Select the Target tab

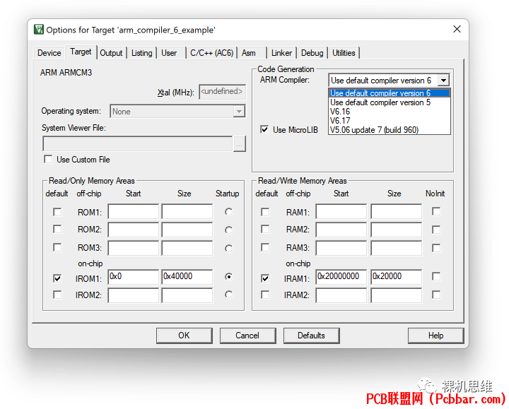coord(81,52)
